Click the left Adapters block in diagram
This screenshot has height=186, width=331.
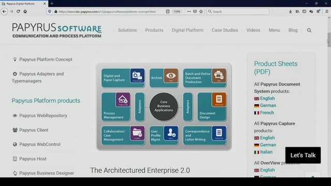[x=140, y=107]
